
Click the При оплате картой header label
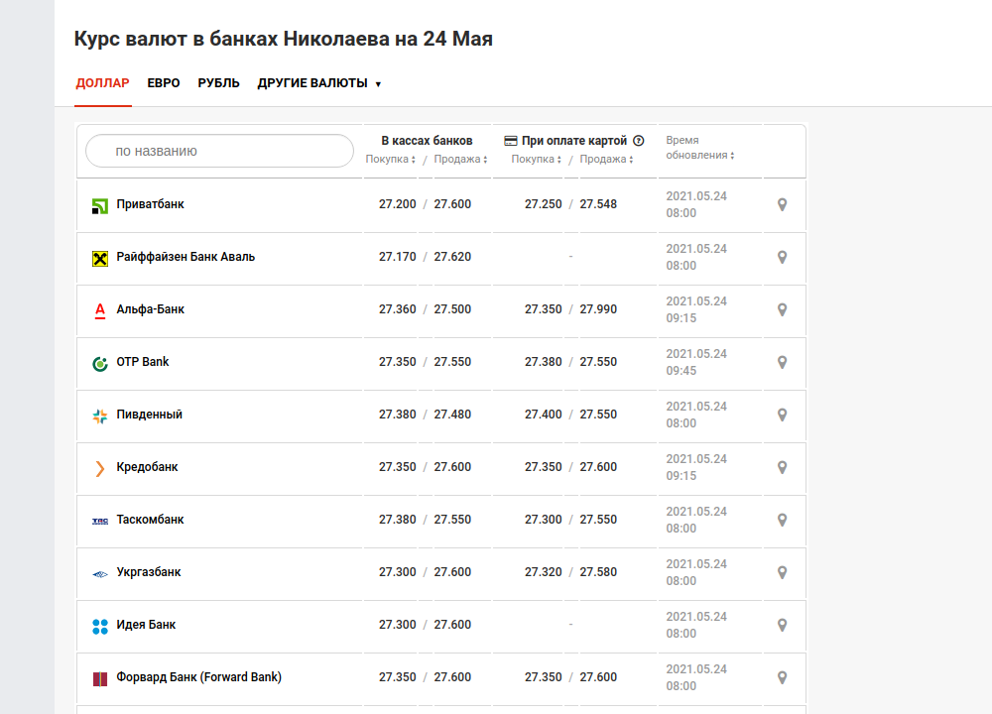(574, 141)
